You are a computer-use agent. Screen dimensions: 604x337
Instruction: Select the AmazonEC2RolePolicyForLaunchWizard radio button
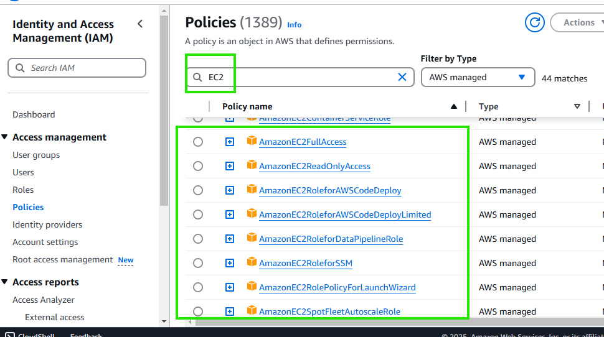198,287
